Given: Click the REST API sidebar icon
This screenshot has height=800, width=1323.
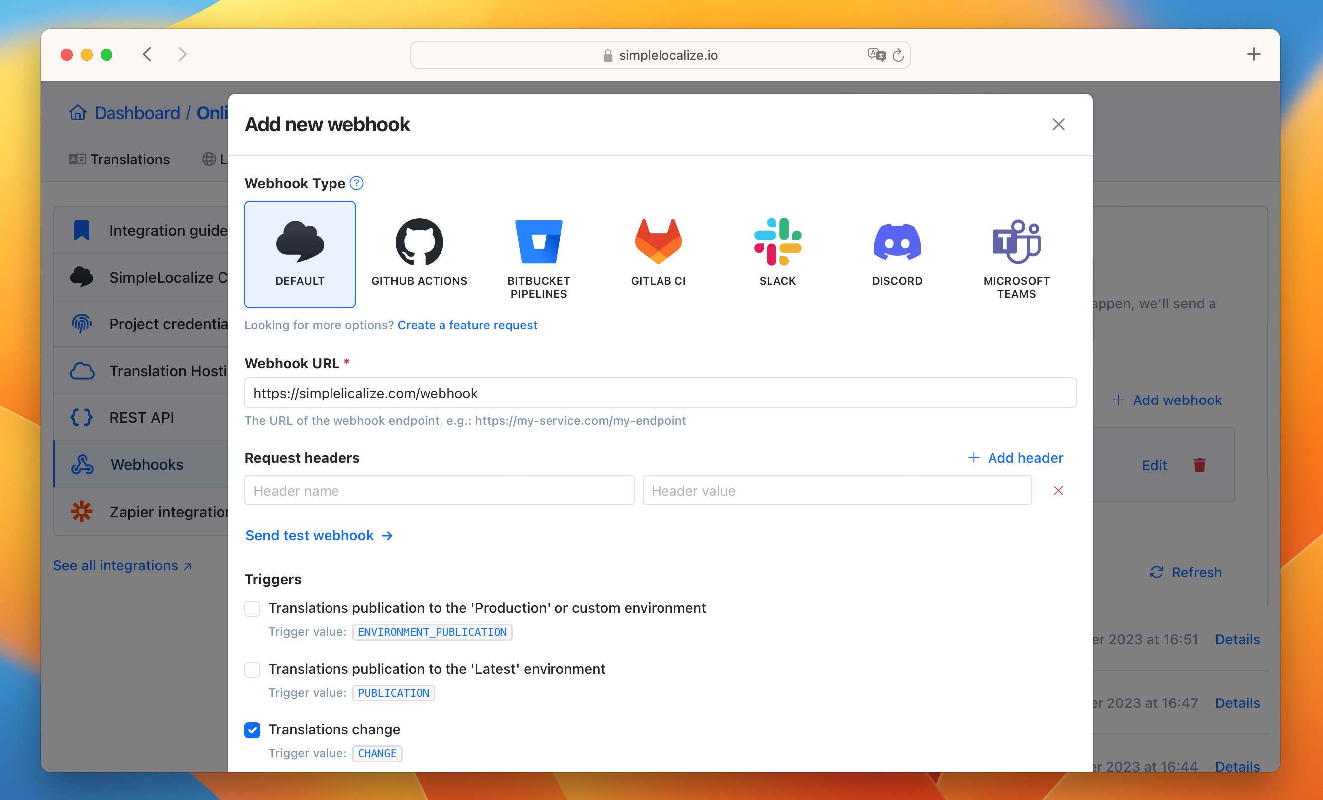Looking at the screenshot, I should click(x=82, y=416).
